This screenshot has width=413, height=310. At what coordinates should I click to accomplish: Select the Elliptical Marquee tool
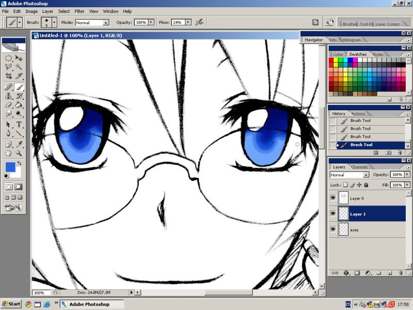(8, 58)
